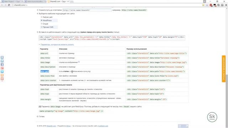Switch to the view-source tab
This screenshot has width=228, height=128.
[35, 1]
